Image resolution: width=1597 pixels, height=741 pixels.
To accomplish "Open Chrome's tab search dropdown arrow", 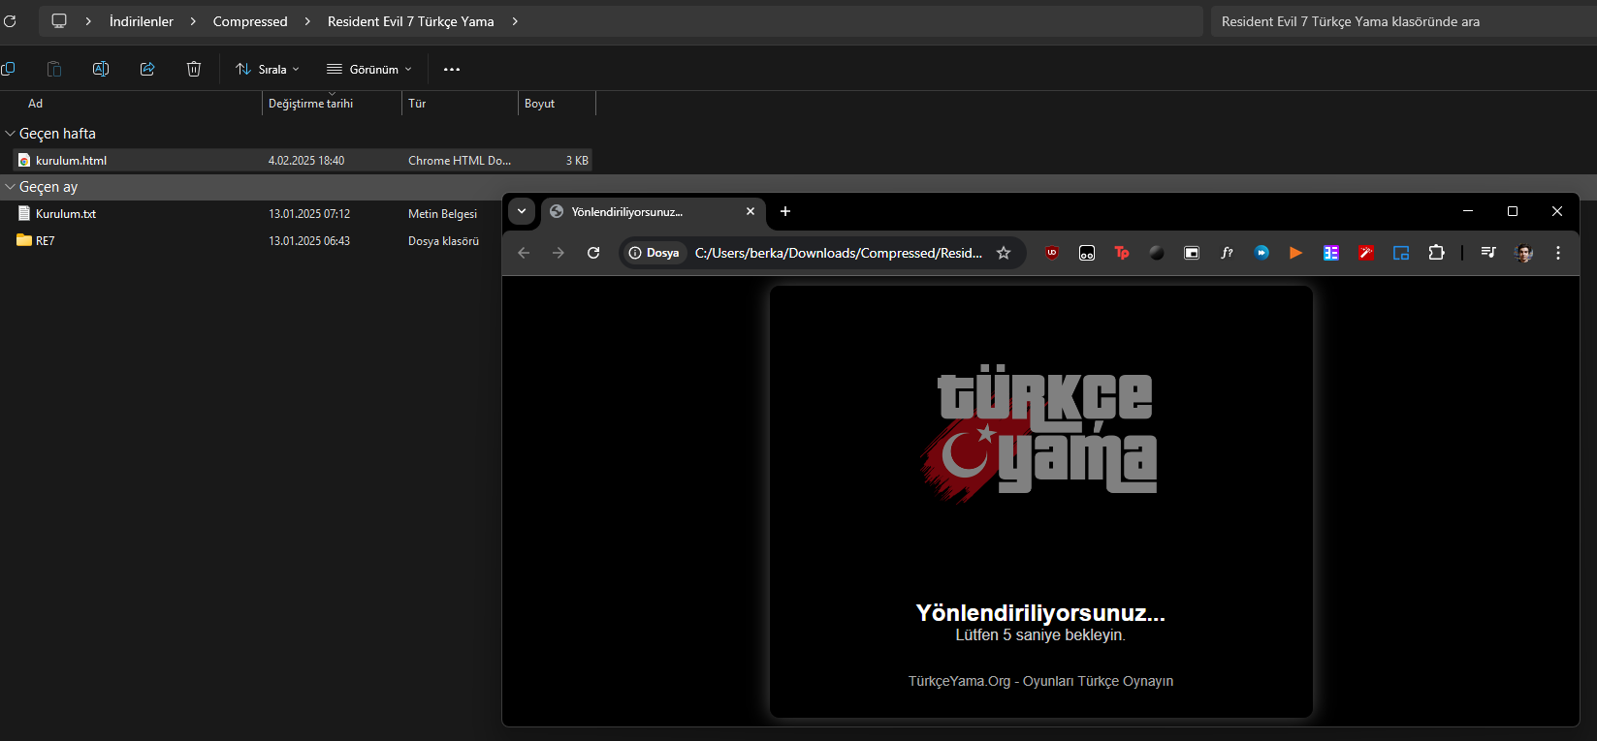I will tap(522, 211).
